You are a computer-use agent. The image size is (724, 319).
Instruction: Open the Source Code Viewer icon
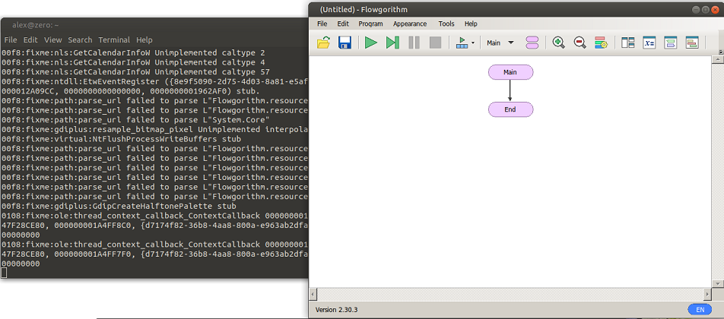(692, 43)
